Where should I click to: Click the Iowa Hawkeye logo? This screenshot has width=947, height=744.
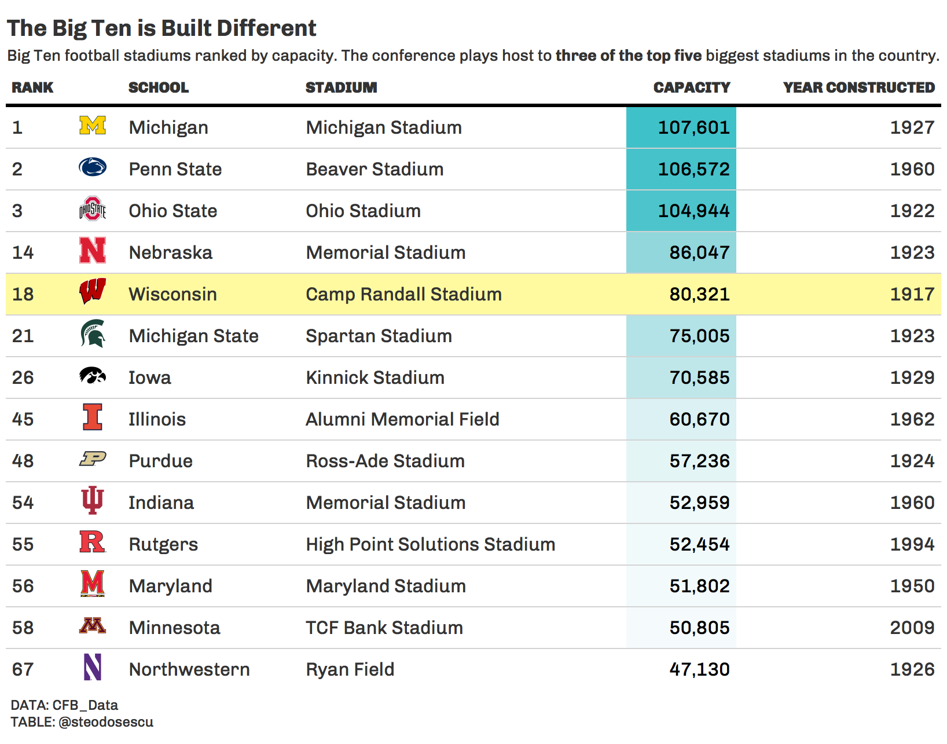click(x=93, y=376)
